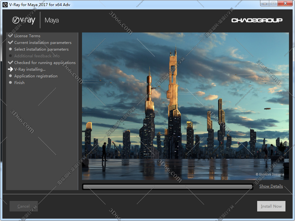Select the 'Select installation parameters' step

pos(41,49)
